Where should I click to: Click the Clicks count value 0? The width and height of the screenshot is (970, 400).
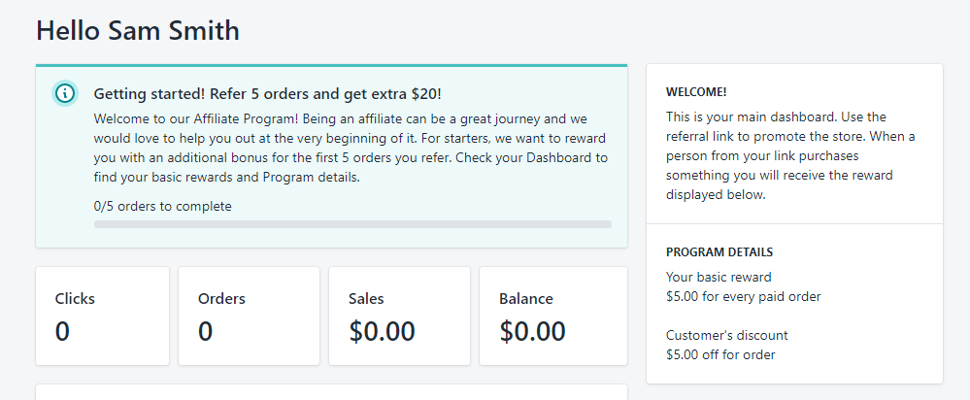point(62,331)
